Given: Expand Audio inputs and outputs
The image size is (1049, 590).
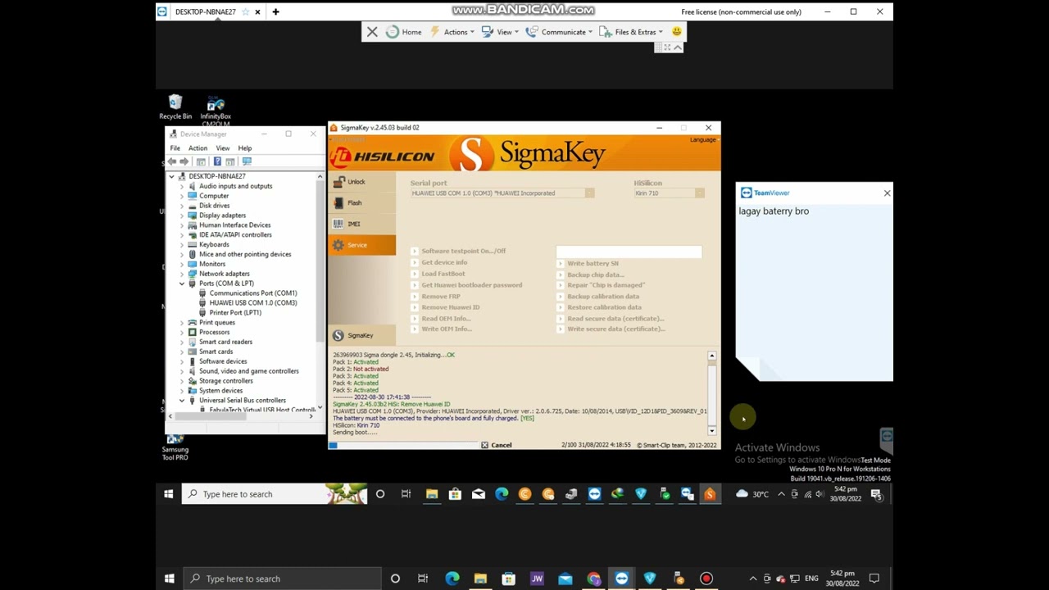Looking at the screenshot, I should (182, 186).
